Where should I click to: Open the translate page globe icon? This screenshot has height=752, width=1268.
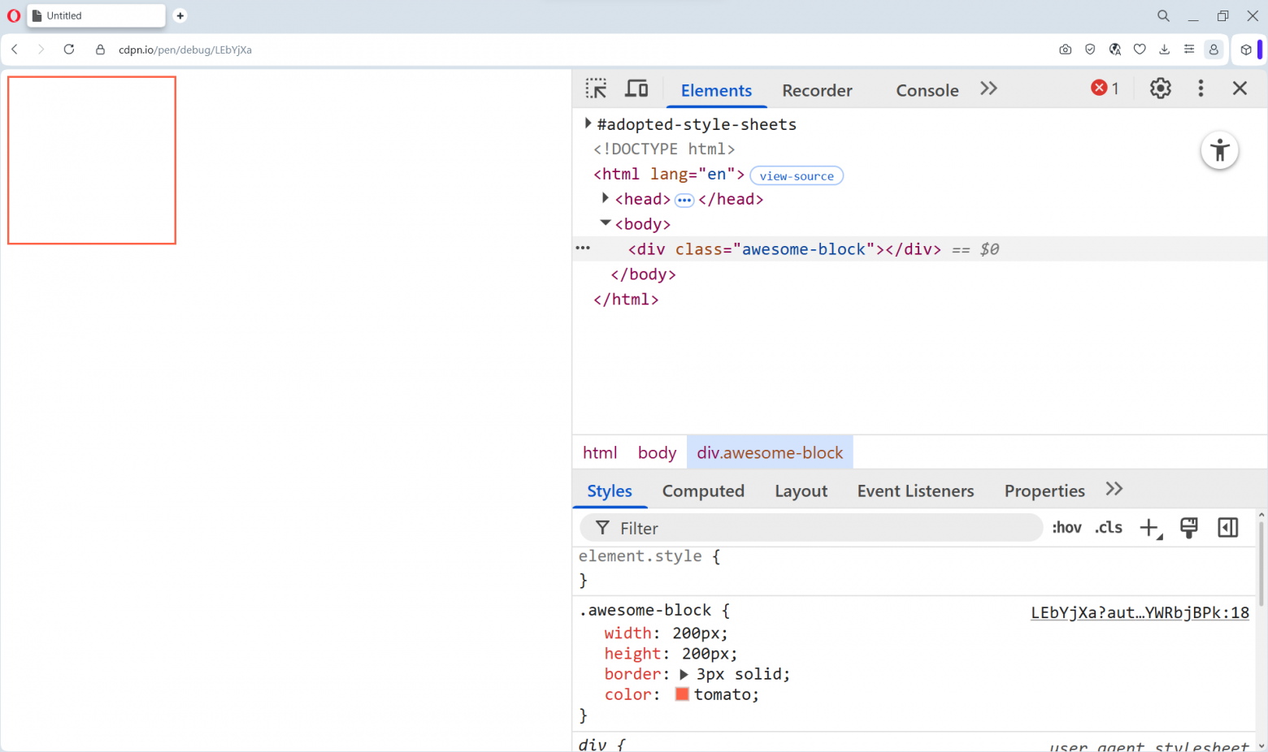point(1115,50)
